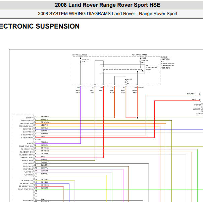The width and height of the screenshot is (203, 202).
Task: Click pin number 178 under junction box
Action: [x=78, y=87]
